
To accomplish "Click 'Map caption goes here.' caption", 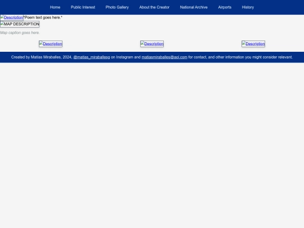I will pyautogui.click(x=20, y=33).
